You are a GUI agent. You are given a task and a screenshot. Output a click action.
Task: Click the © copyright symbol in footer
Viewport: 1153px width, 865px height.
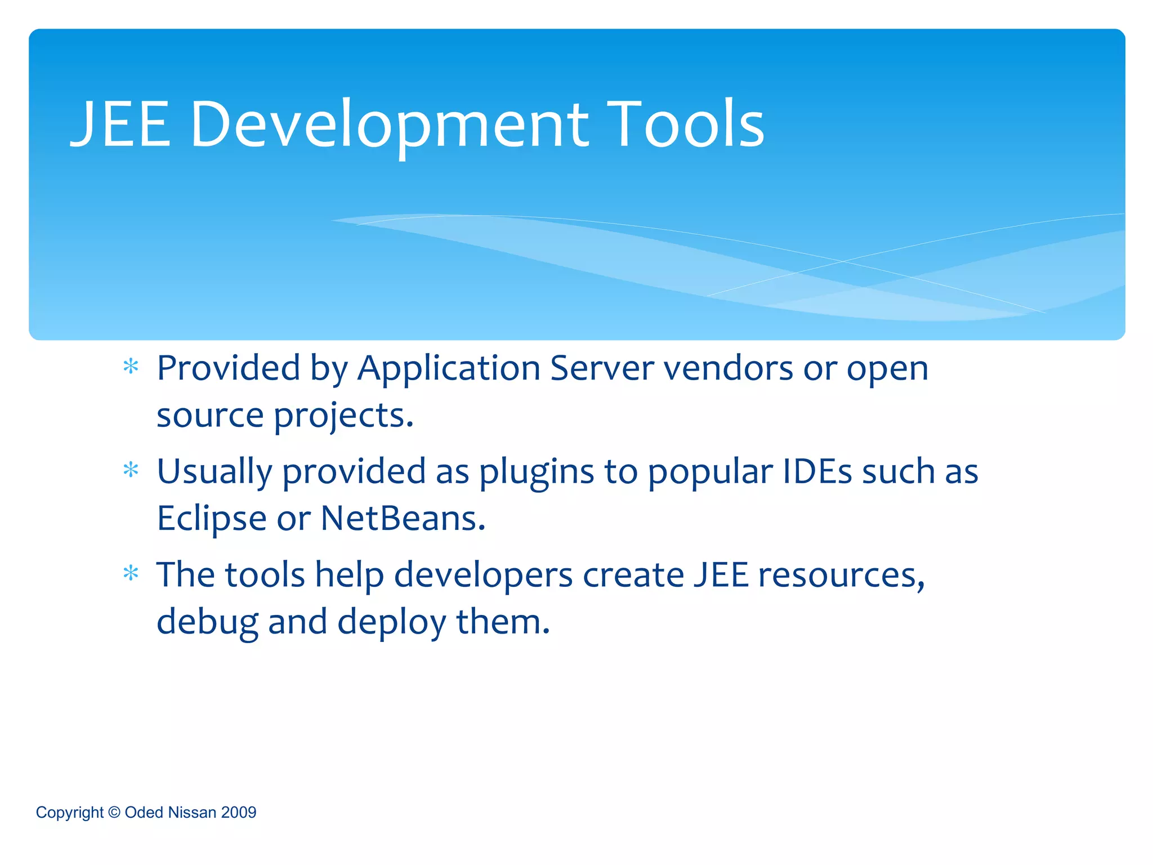[x=114, y=812]
